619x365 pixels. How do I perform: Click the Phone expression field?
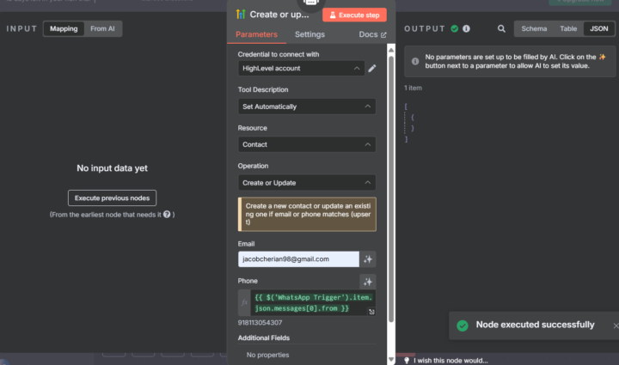(313, 302)
